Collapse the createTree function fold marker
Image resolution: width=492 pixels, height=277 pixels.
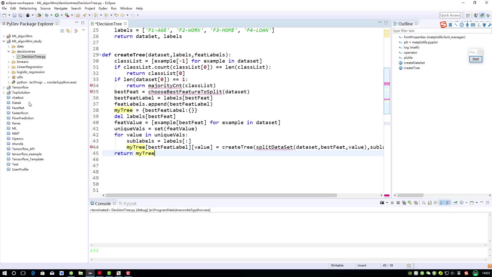(x=100, y=55)
